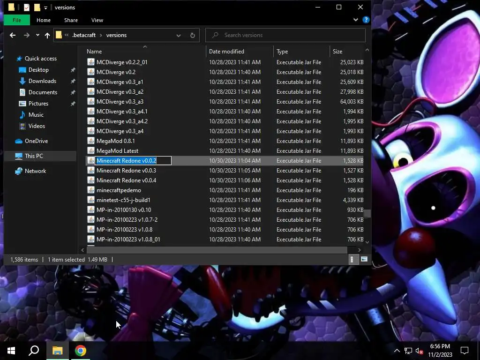This screenshot has height=360, width=480.
Task: Click jar icon of MegaMod Latest
Action: 90,150
